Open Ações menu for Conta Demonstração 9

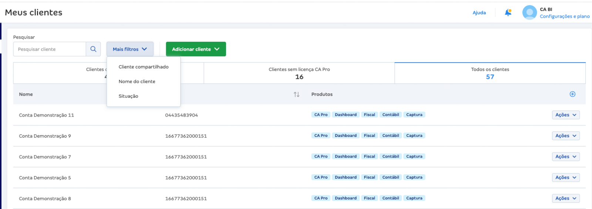click(565, 136)
